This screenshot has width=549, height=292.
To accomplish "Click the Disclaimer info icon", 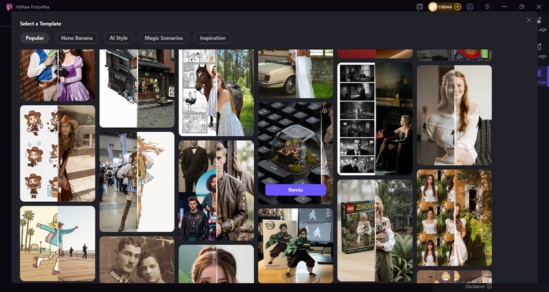I will pos(489,286).
